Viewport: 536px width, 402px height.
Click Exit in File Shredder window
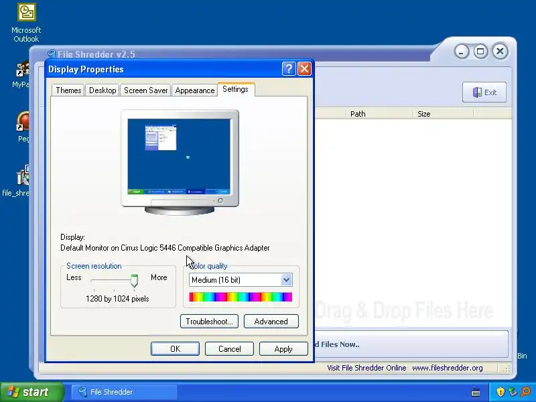(484, 92)
